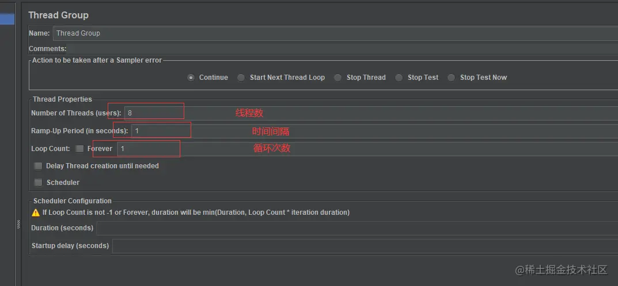Screen dimensions: 618x286
Task: Click the Loop Count value field
Action: point(367,149)
